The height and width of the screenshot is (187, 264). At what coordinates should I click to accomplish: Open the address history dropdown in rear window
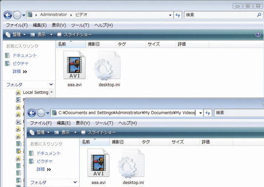(170, 15)
